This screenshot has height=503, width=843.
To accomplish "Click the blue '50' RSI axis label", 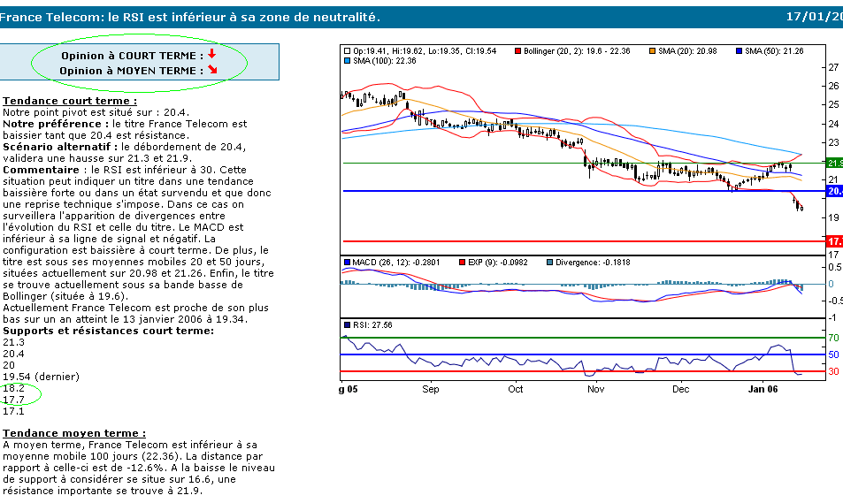I will pos(833,354).
